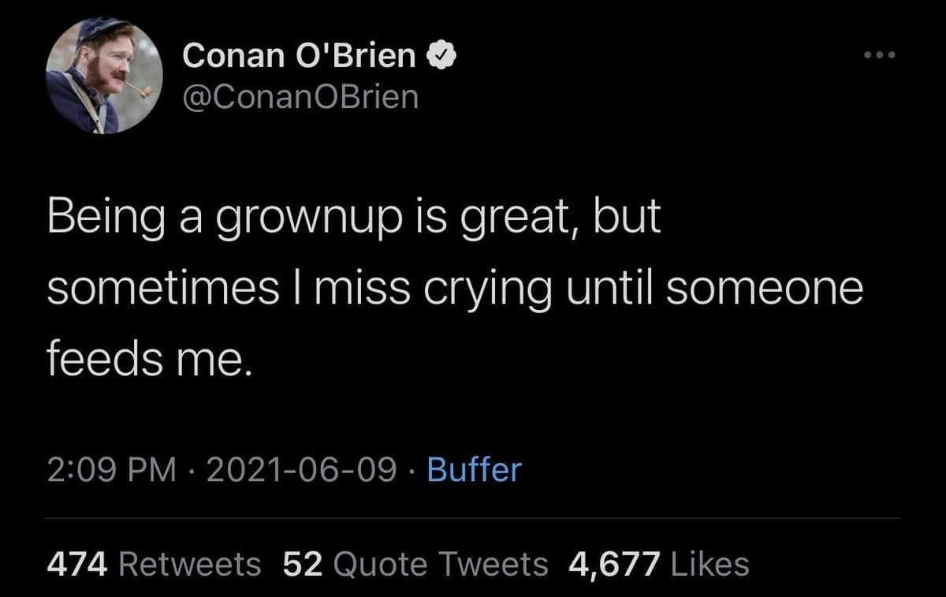Open the three-dot more options menu

coord(881,55)
